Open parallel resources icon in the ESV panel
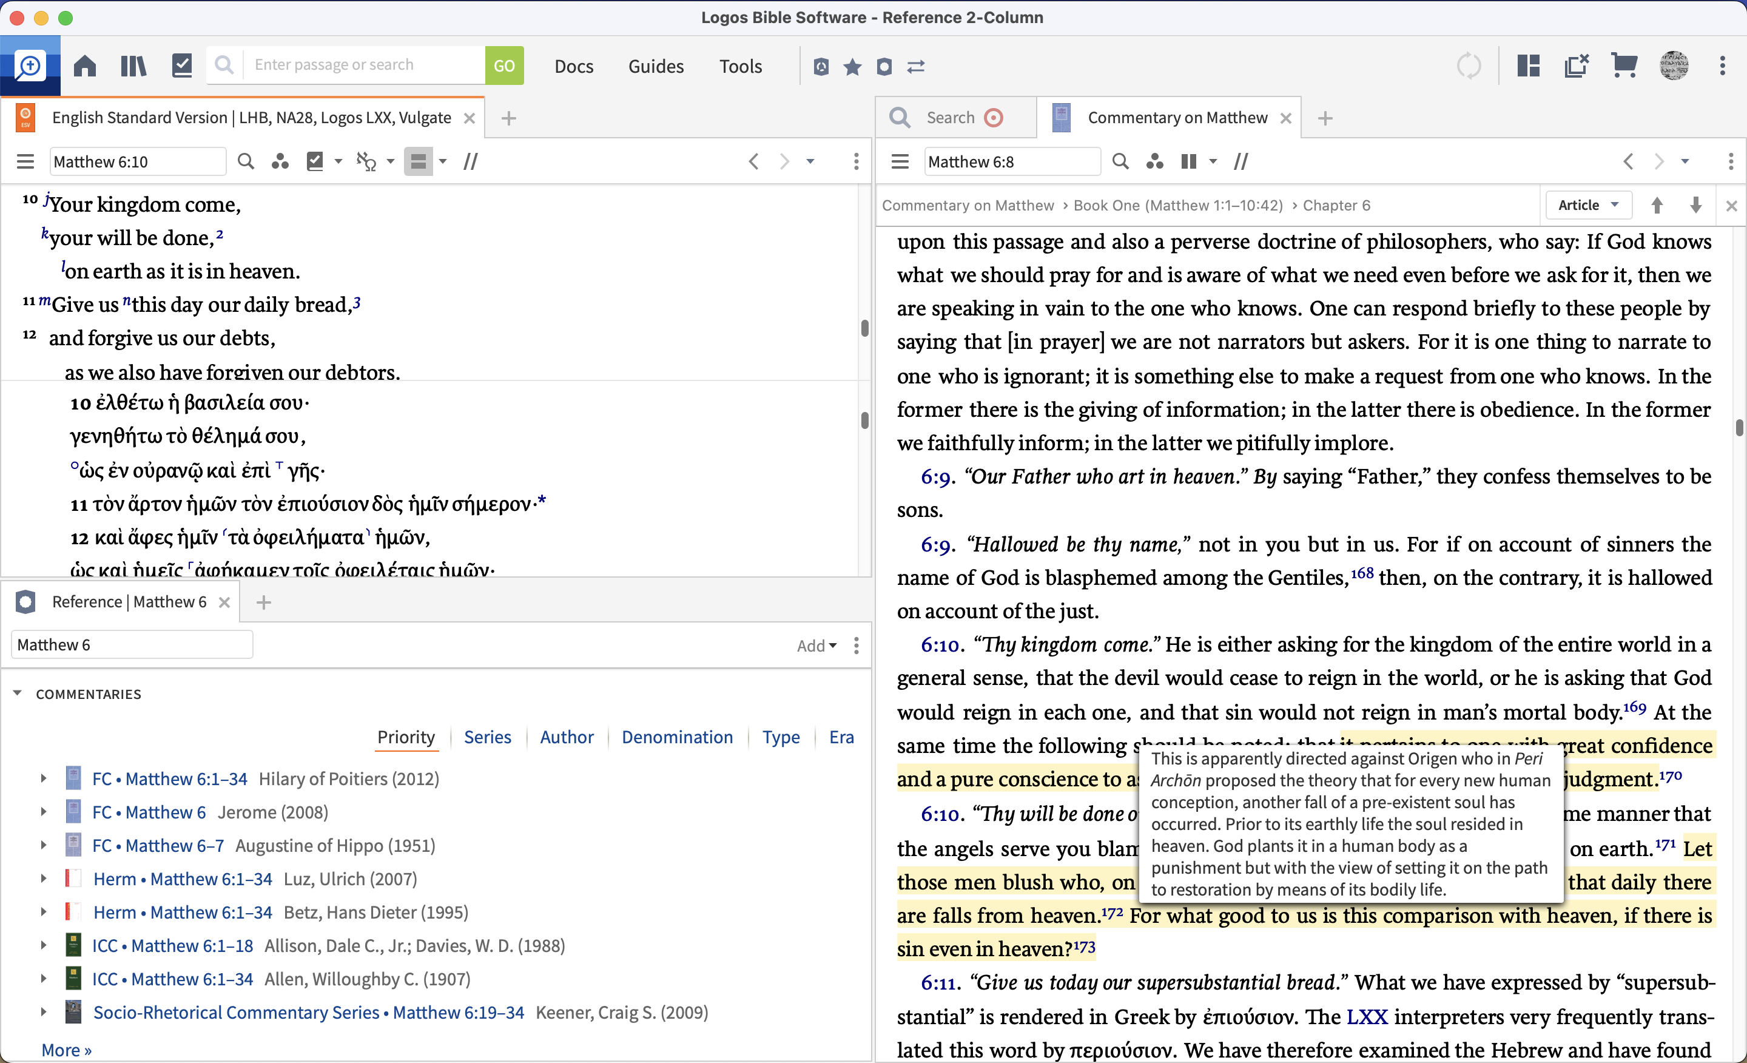Screen dimensions: 1747x1063 280,161
